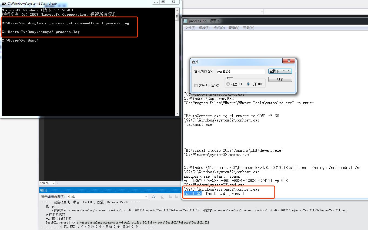Click the 已完成代码的生成 line in output
This screenshot has height=230, width=368.
(x=58, y=218)
